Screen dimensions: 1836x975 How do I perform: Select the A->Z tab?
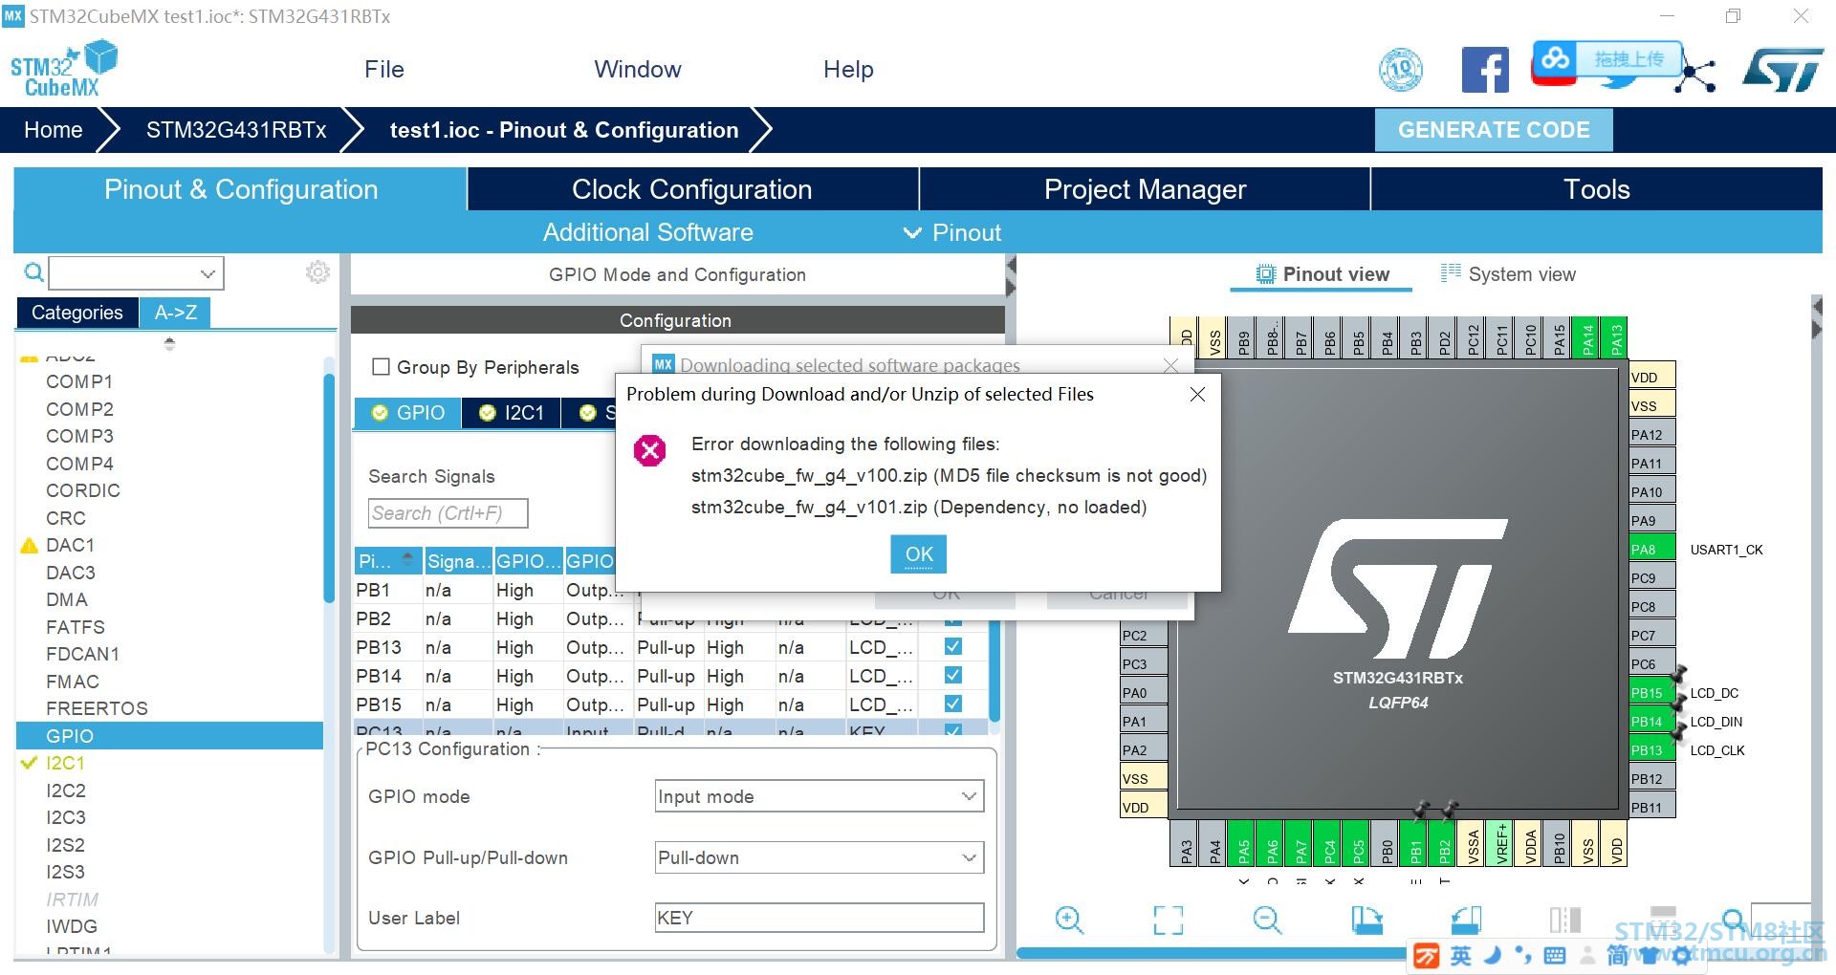(175, 313)
